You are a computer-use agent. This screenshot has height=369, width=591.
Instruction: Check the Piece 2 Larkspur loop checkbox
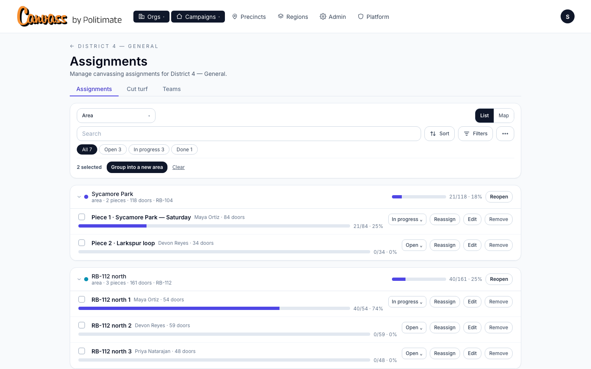[x=82, y=243]
